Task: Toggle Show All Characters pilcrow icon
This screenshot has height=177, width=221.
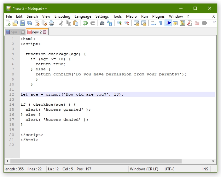Action: coord(160,23)
